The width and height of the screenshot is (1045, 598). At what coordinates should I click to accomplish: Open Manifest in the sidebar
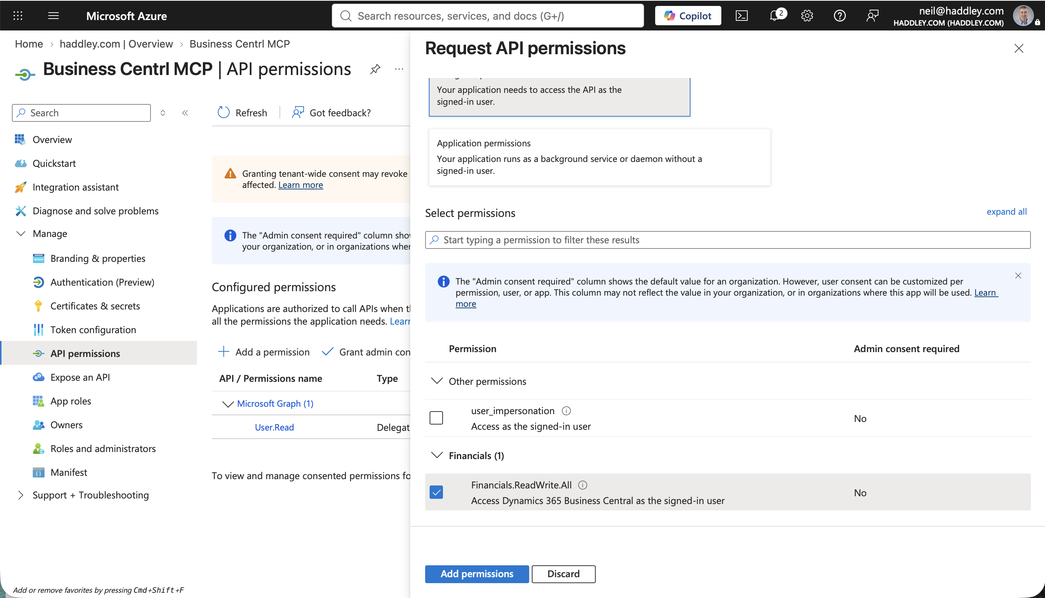tap(69, 473)
